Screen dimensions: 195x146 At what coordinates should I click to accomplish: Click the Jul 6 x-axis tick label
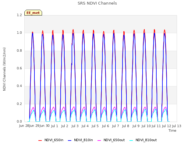point(105,126)
